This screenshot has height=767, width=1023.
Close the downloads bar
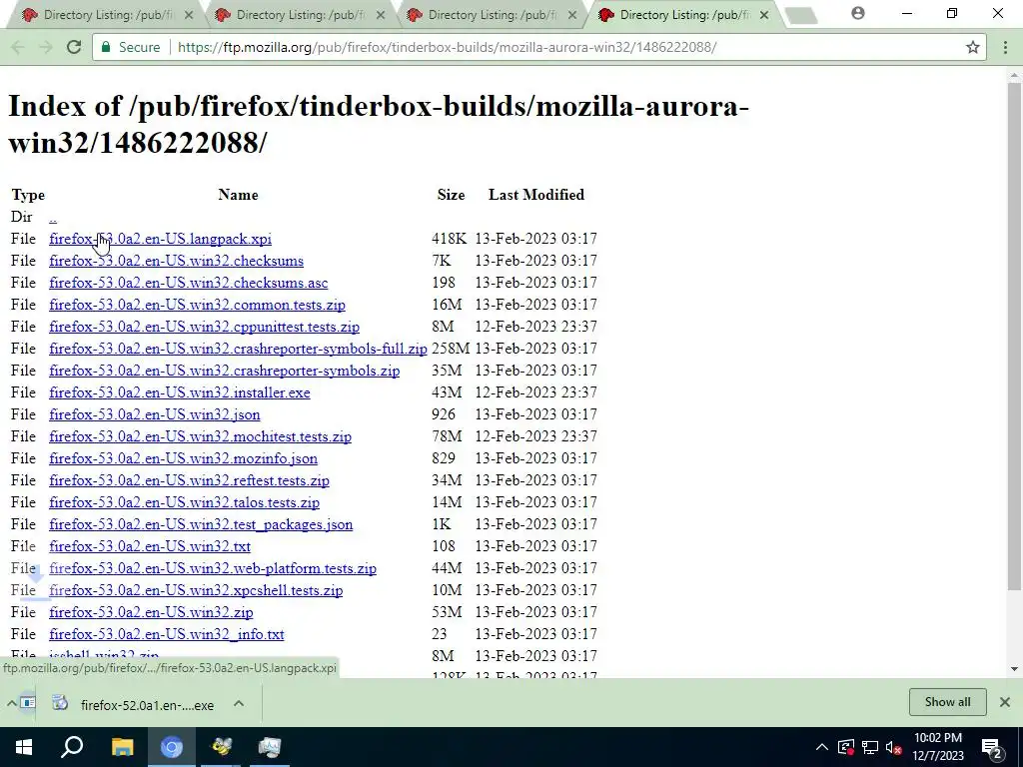1005,702
